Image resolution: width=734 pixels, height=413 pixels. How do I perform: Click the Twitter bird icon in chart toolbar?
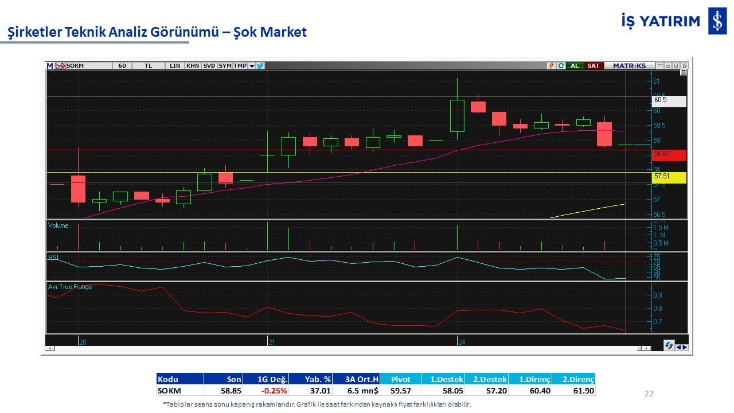[260, 66]
